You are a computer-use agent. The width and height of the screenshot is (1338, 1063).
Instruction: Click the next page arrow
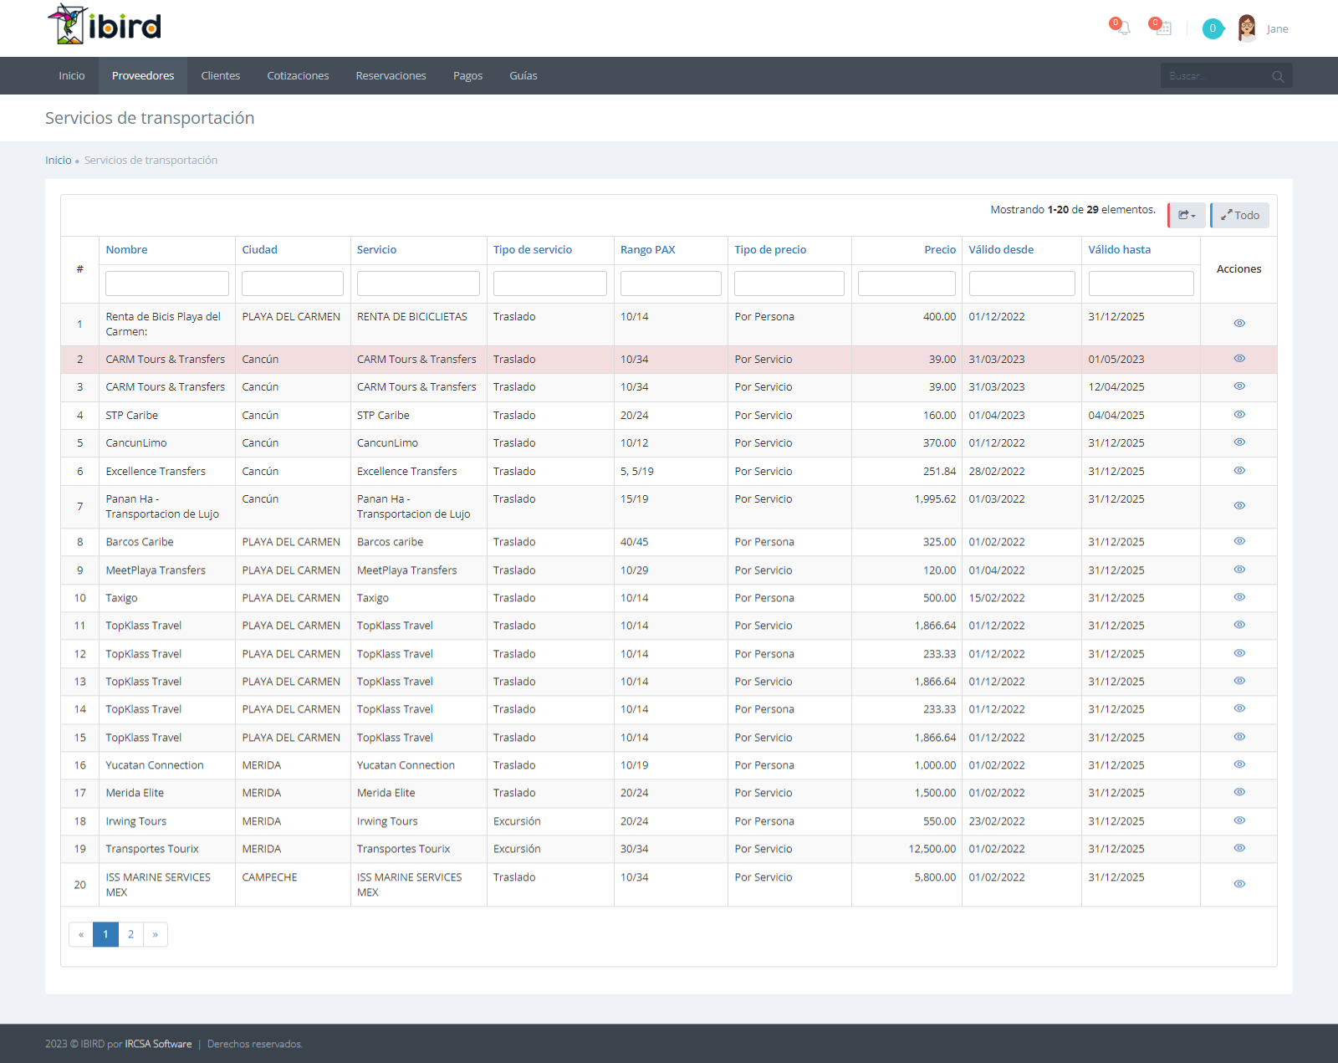[156, 934]
